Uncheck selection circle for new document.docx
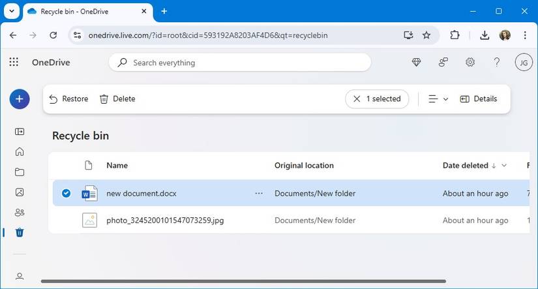Image resolution: width=538 pixels, height=289 pixels. [67, 193]
